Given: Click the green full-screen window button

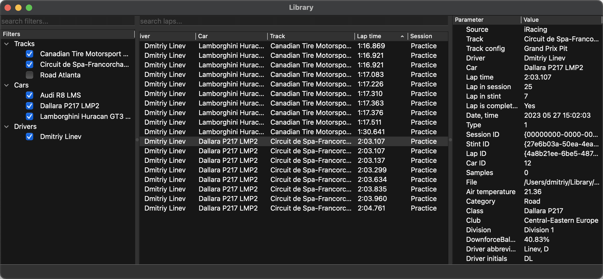Looking at the screenshot, I should pyautogui.click(x=29, y=8).
